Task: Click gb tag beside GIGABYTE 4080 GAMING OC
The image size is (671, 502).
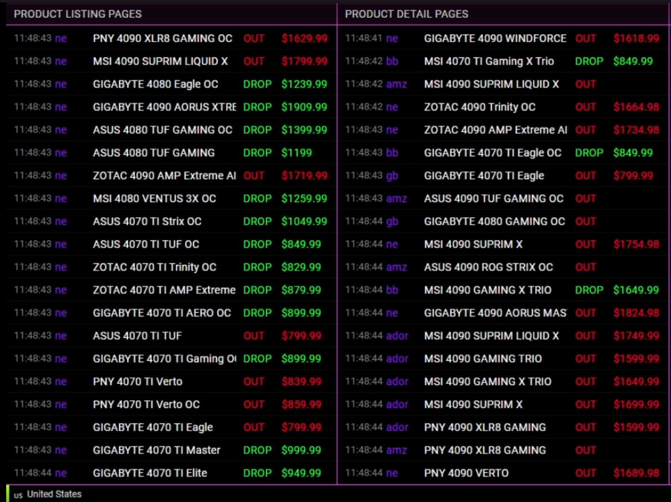Action: [392, 221]
